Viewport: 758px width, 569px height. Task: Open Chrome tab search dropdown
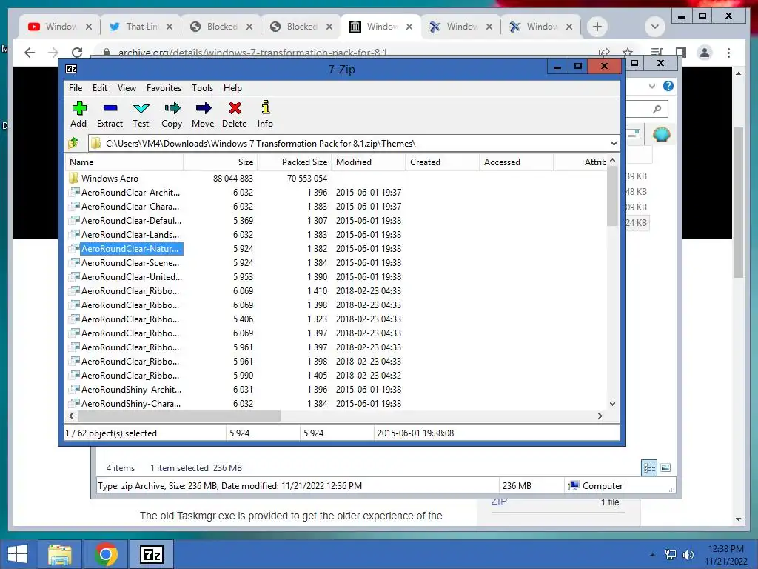[x=655, y=27]
